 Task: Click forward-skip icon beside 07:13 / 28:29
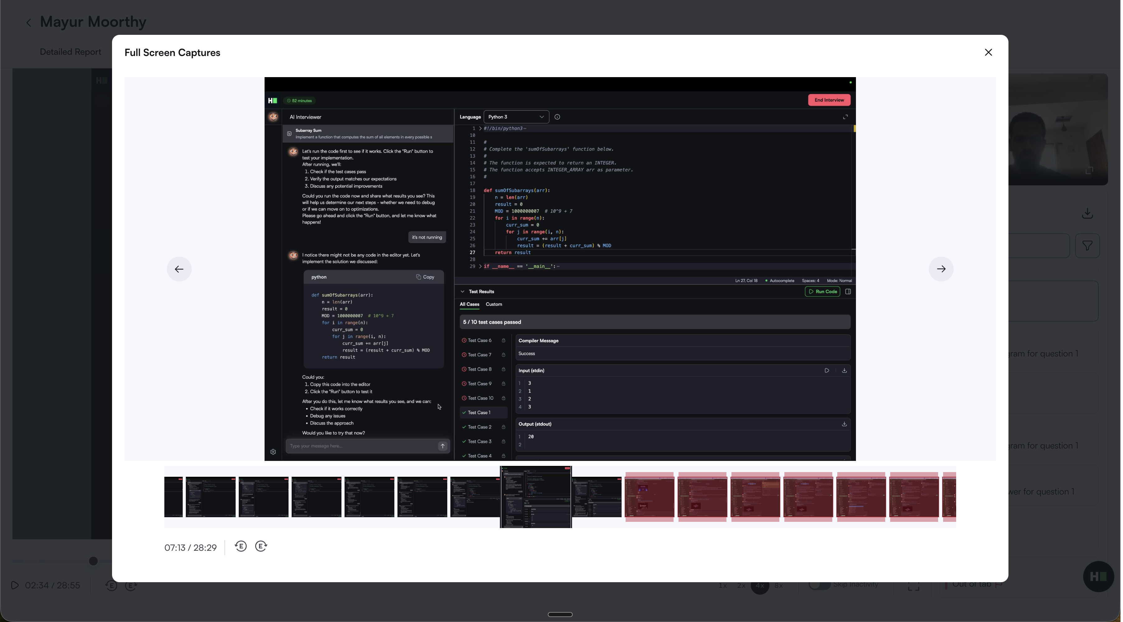pos(261,547)
